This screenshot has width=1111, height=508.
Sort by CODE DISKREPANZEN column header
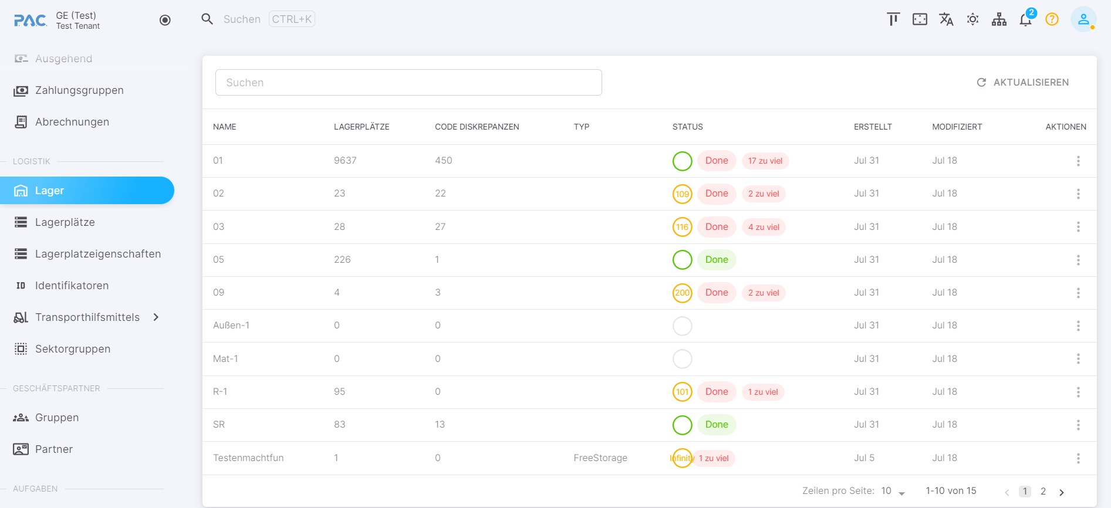point(477,127)
